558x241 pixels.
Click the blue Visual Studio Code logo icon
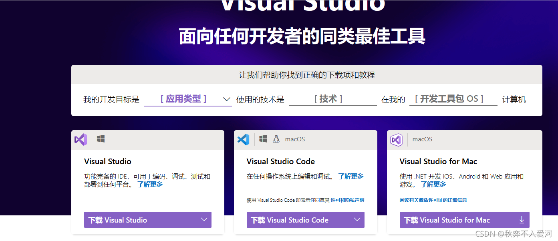[243, 139]
